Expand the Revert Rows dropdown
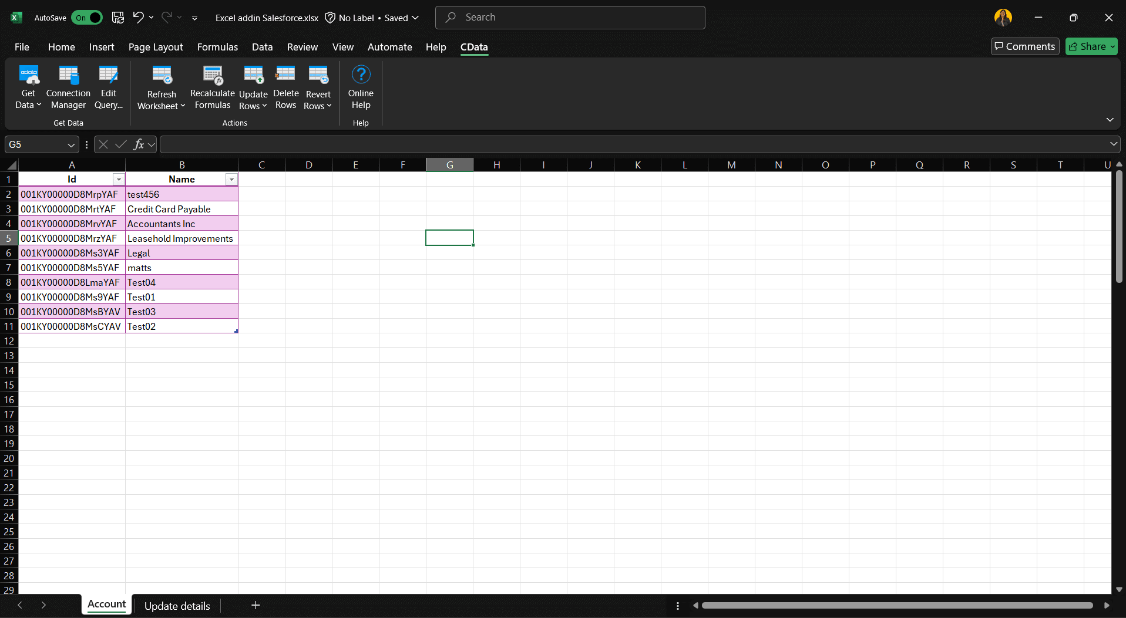The width and height of the screenshot is (1126, 618). point(318,106)
